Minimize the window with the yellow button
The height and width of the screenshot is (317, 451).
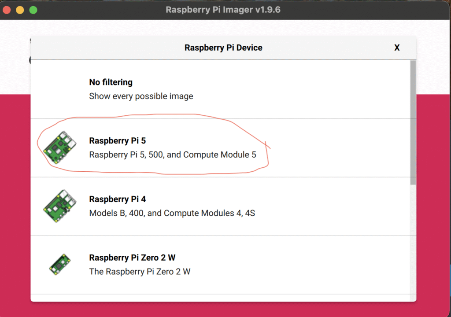pyautogui.click(x=20, y=10)
